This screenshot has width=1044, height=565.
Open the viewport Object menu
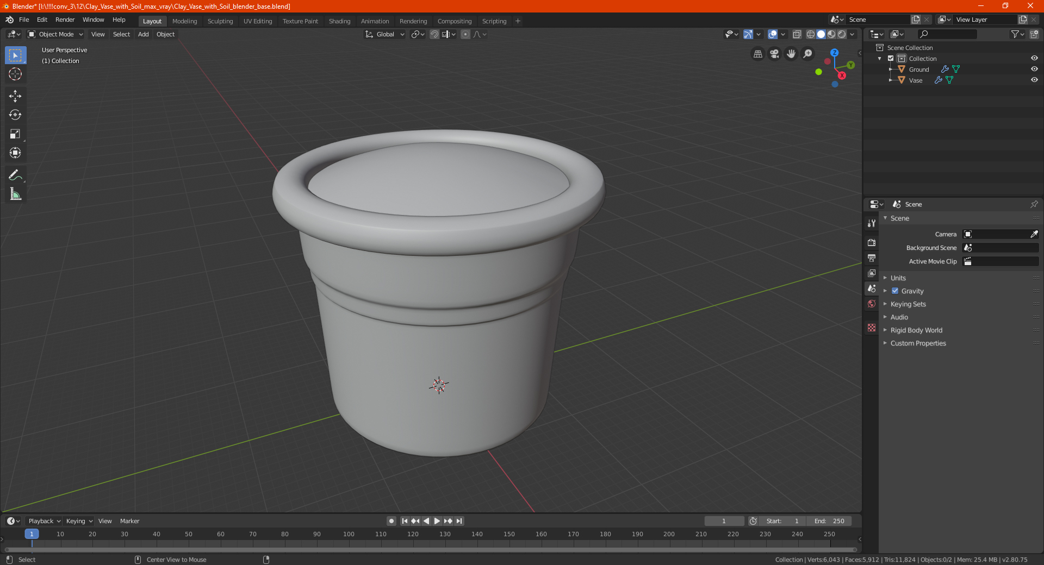[x=165, y=34]
